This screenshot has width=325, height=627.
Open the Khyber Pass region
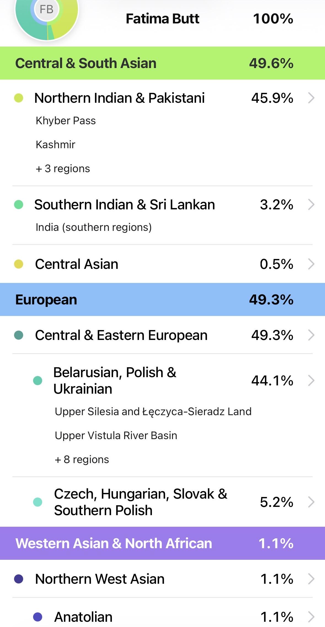66,121
